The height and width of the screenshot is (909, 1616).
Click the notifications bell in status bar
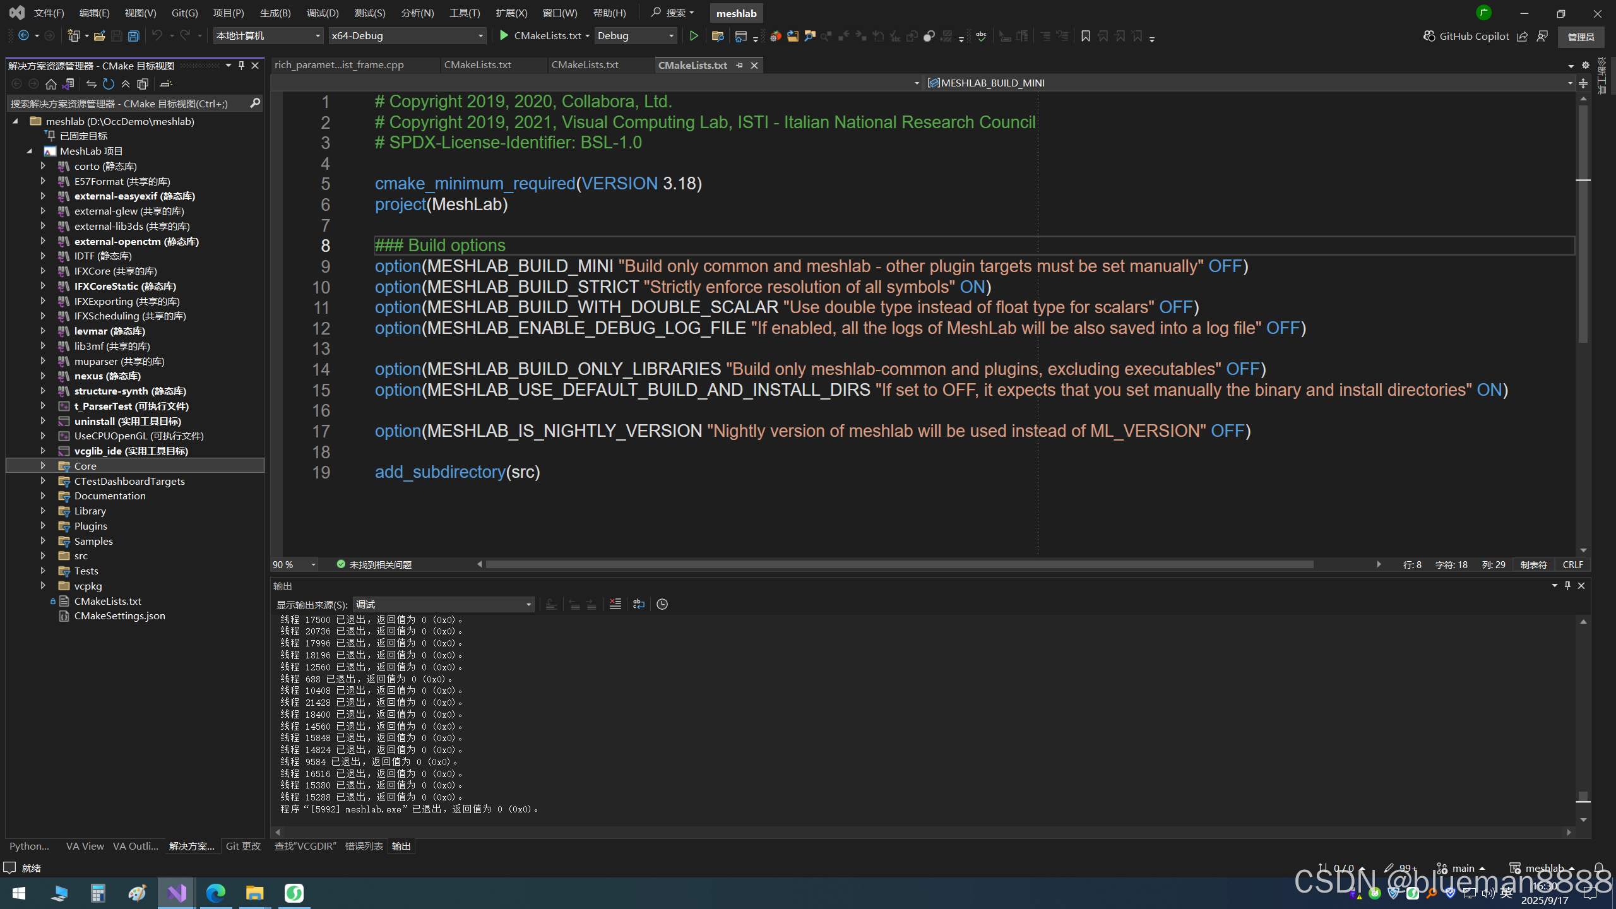pyautogui.click(x=1599, y=868)
